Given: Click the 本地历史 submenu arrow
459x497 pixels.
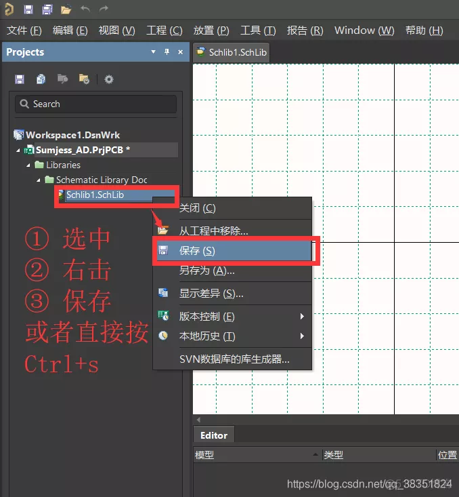Looking at the screenshot, I should click(303, 336).
